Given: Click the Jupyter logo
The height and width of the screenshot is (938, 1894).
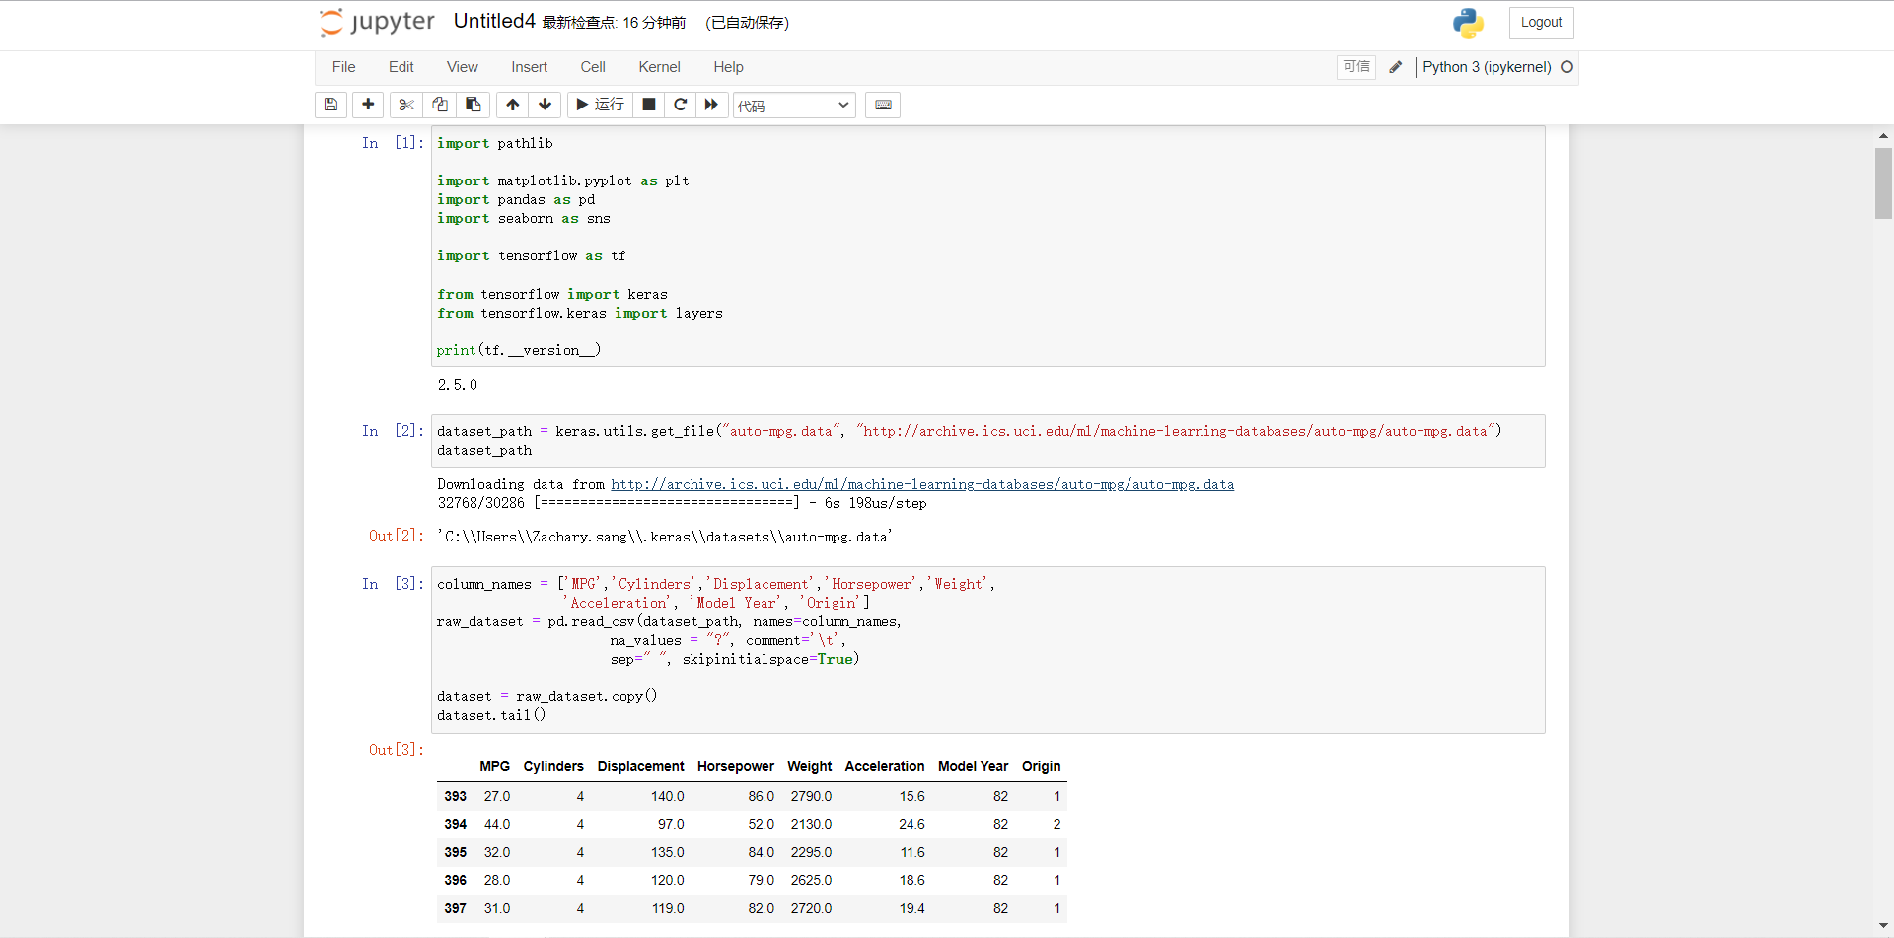Looking at the screenshot, I should [x=377, y=22].
